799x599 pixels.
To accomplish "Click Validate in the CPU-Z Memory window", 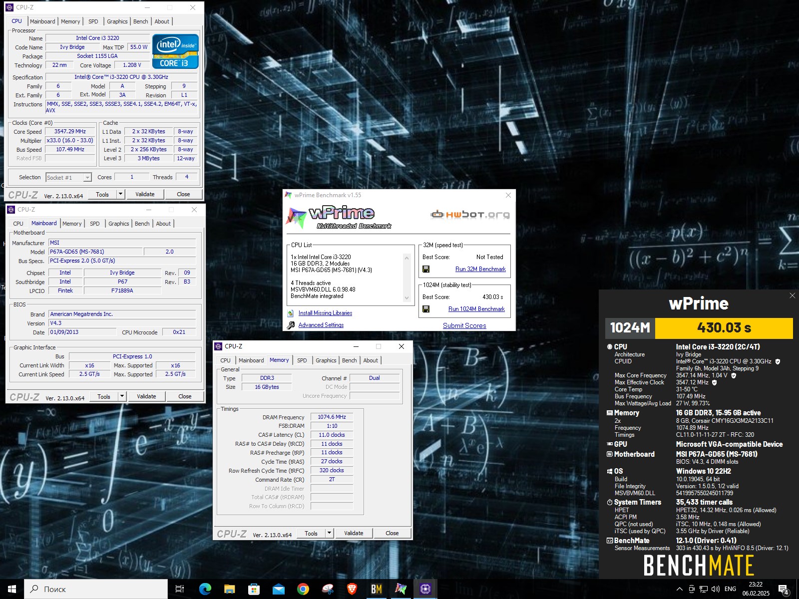I will pos(354,533).
